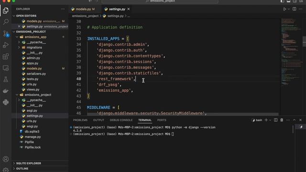306x172 pixels.
Task: Open views.py in emissions_app
Action: 33,89
